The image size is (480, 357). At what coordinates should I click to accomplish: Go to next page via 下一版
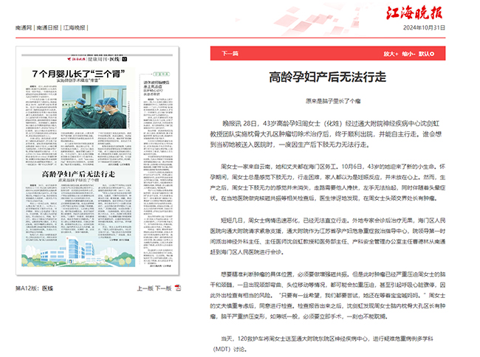[x=163, y=288]
